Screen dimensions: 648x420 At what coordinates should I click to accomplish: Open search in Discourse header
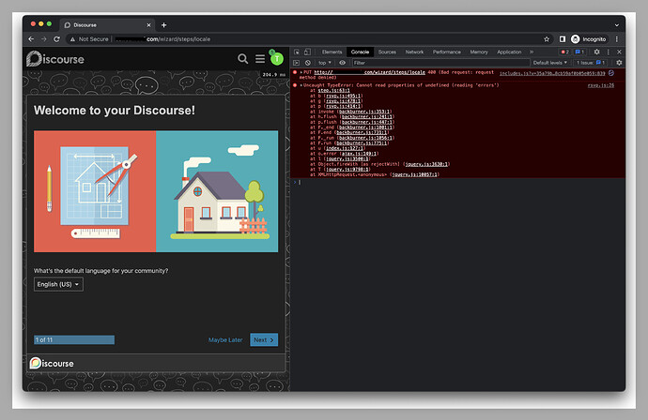(x=243, y=59)
